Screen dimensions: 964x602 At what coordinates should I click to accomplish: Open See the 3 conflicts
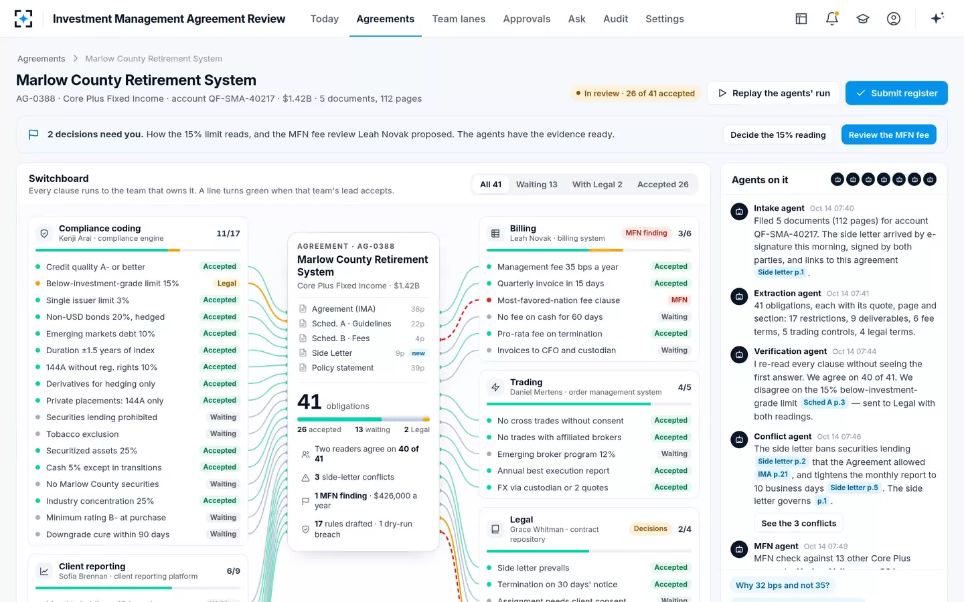[799, 523]
